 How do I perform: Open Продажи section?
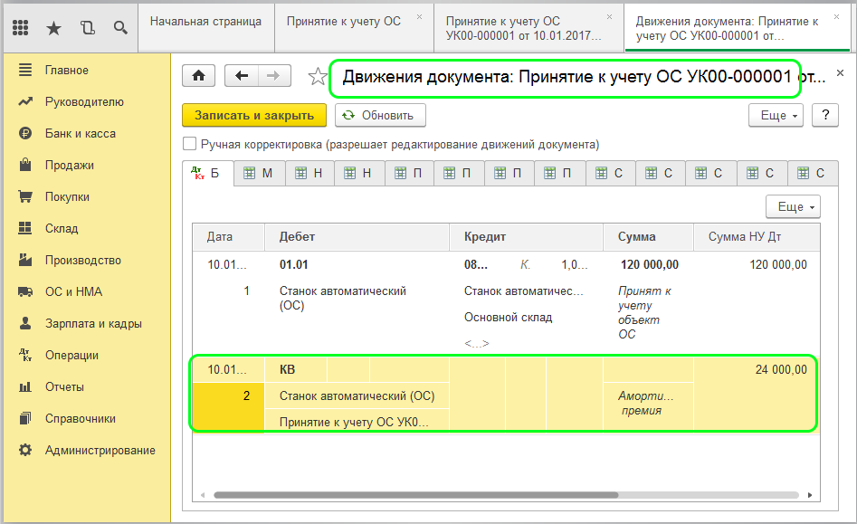click(x=70, y=165)
